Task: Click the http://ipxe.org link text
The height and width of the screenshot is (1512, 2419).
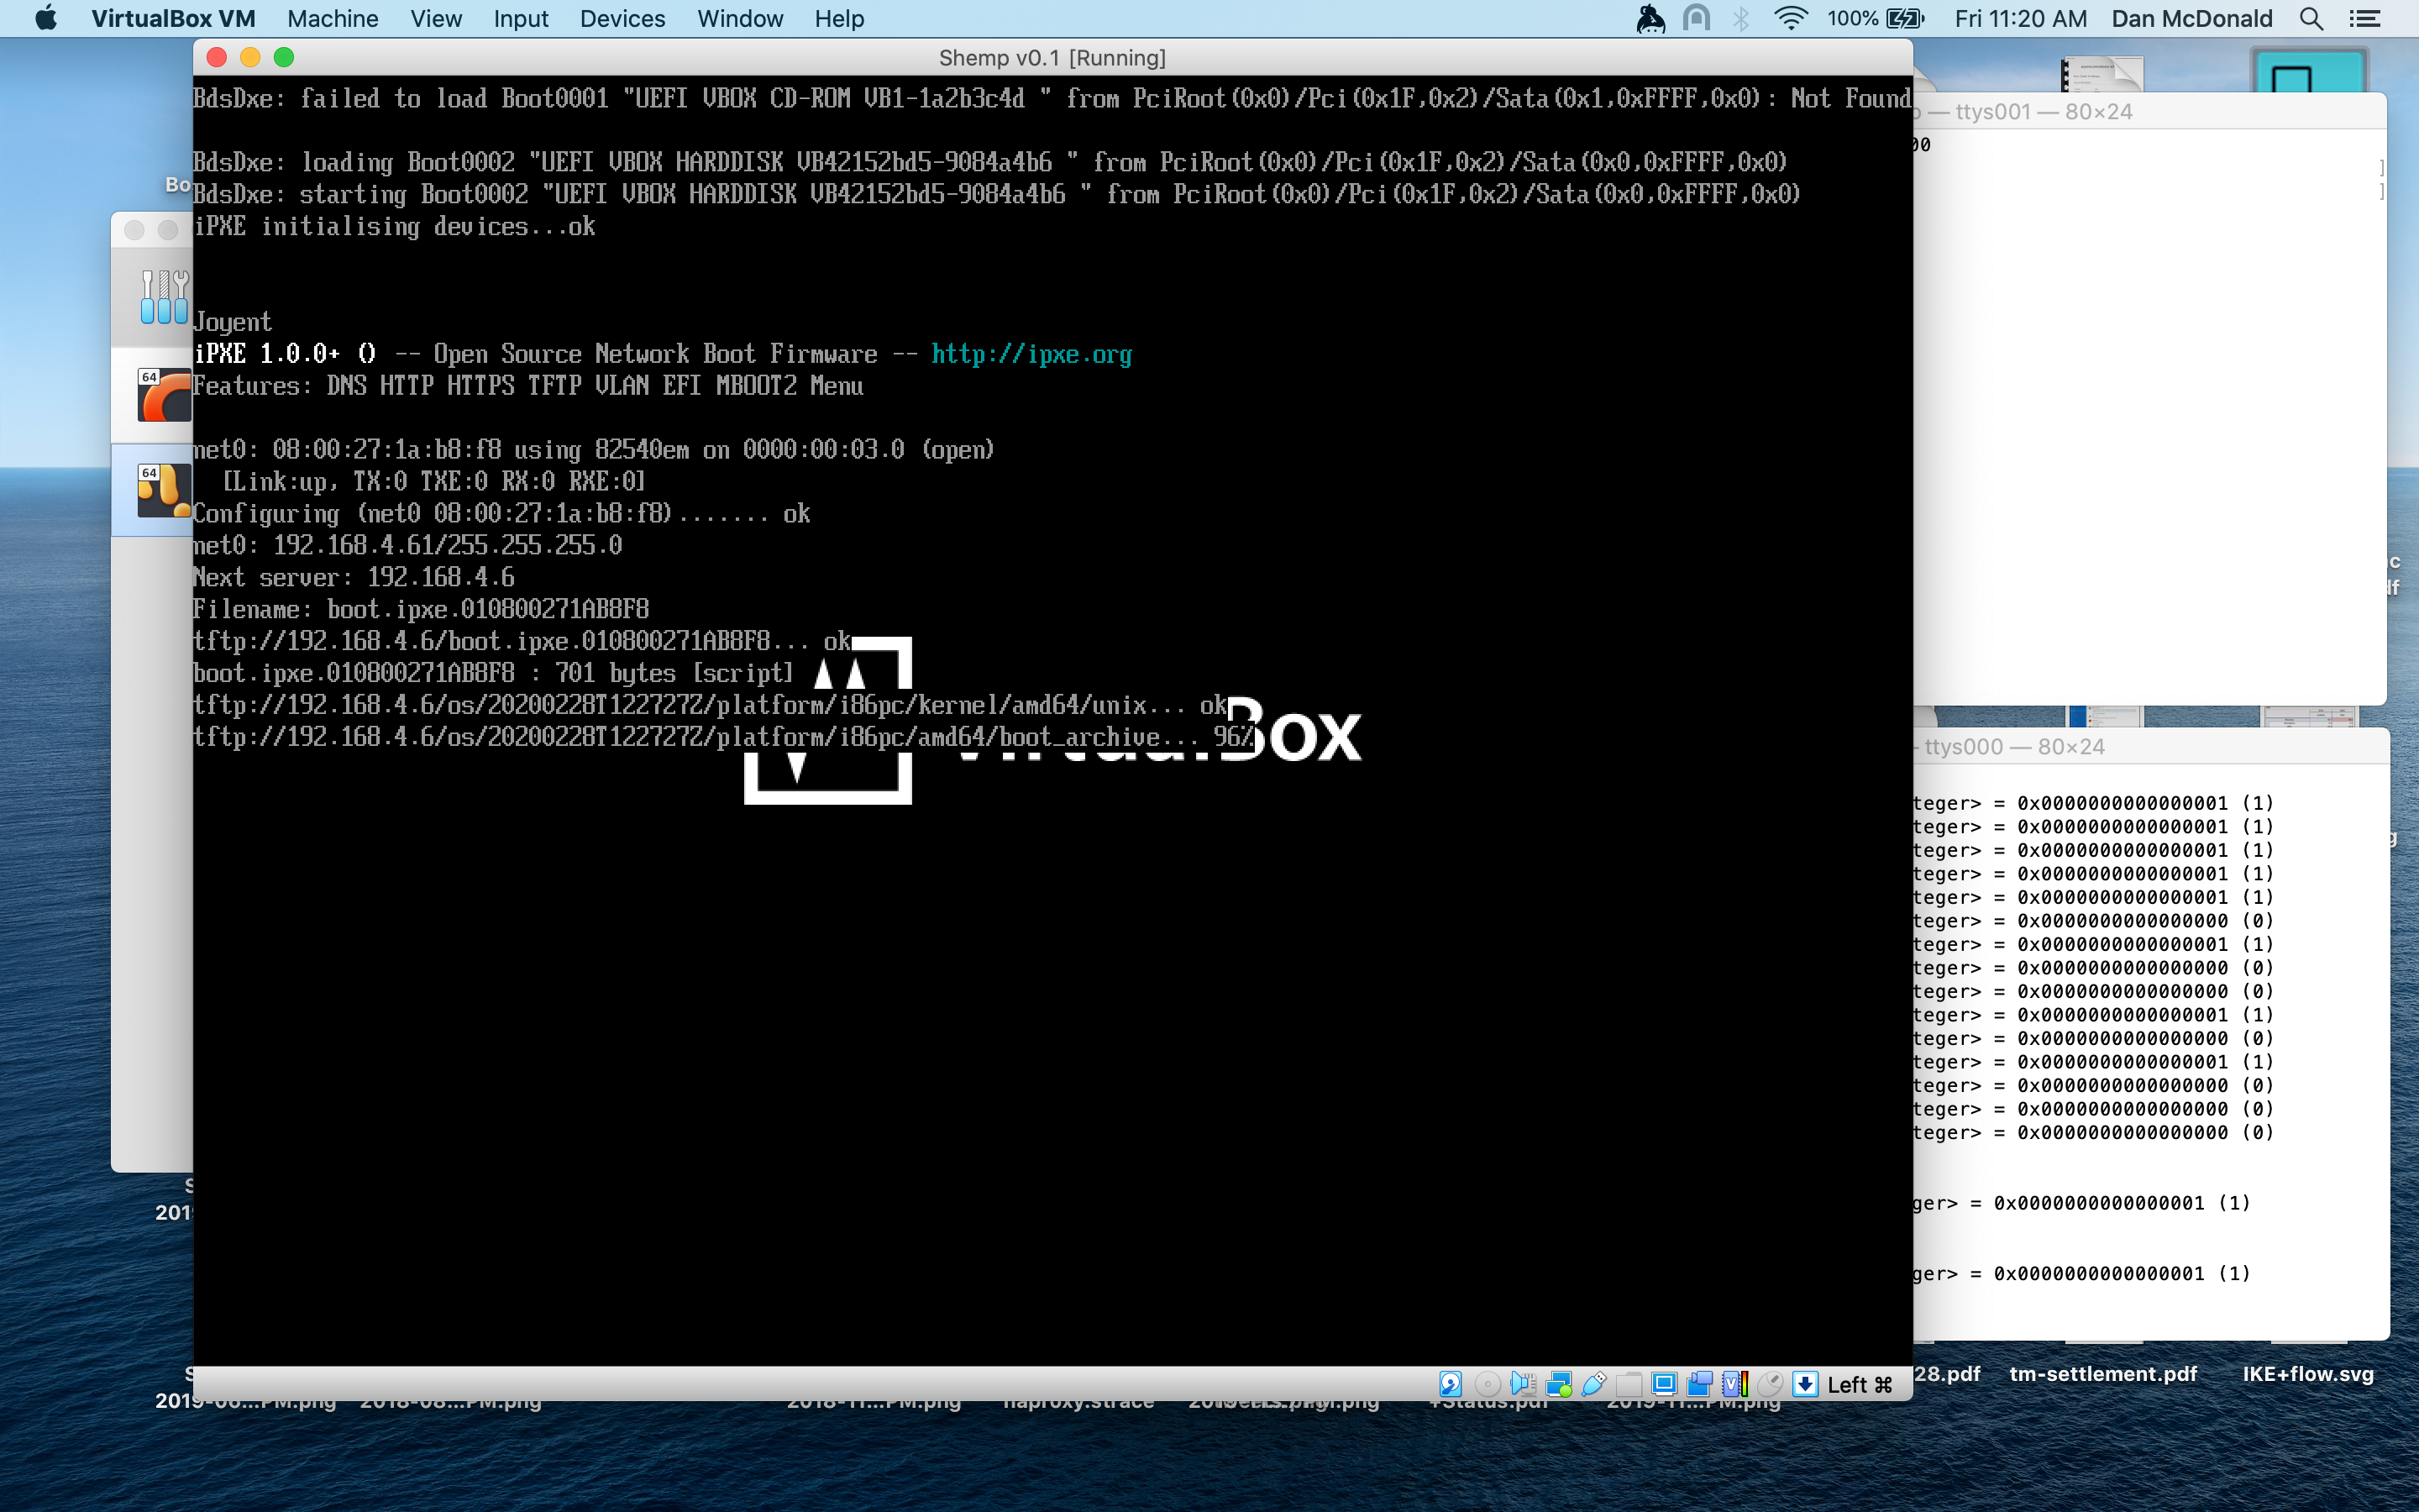Action: [x=1031, y=354]
